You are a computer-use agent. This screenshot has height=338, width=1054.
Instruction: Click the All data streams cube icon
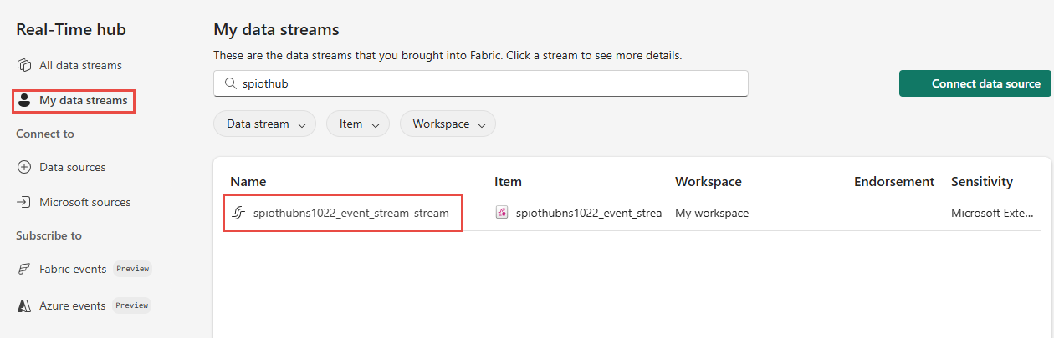coord(24,65)
